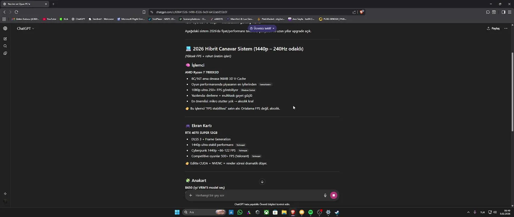The image size is (514, 217).
Task: Open the SimBrief - Welcome bookmark
Action: pos(101,19)
